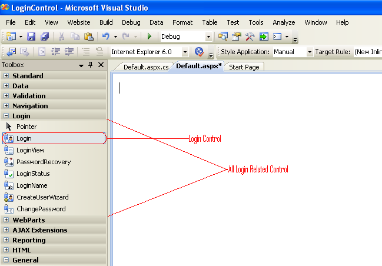Click the Increase Indent icon
This screenshot has height=266, width=382.
[69, 52]
